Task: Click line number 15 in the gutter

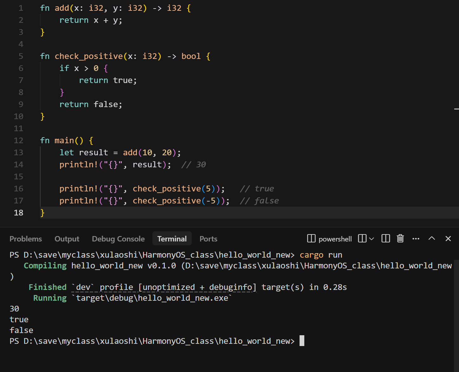Action: pyautogui.click(x=19, y=176)
